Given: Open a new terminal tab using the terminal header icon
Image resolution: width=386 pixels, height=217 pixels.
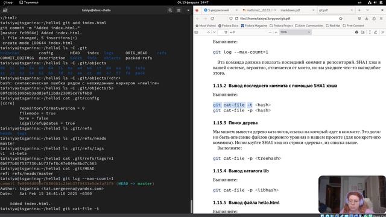Looking at the screenshot, I should tap(5, 10).
